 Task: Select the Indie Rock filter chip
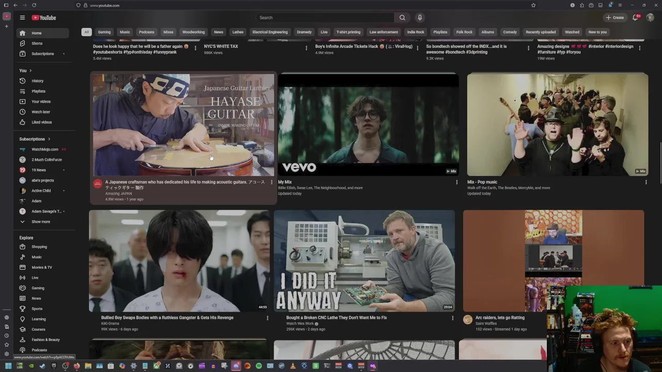pos(415,32)
